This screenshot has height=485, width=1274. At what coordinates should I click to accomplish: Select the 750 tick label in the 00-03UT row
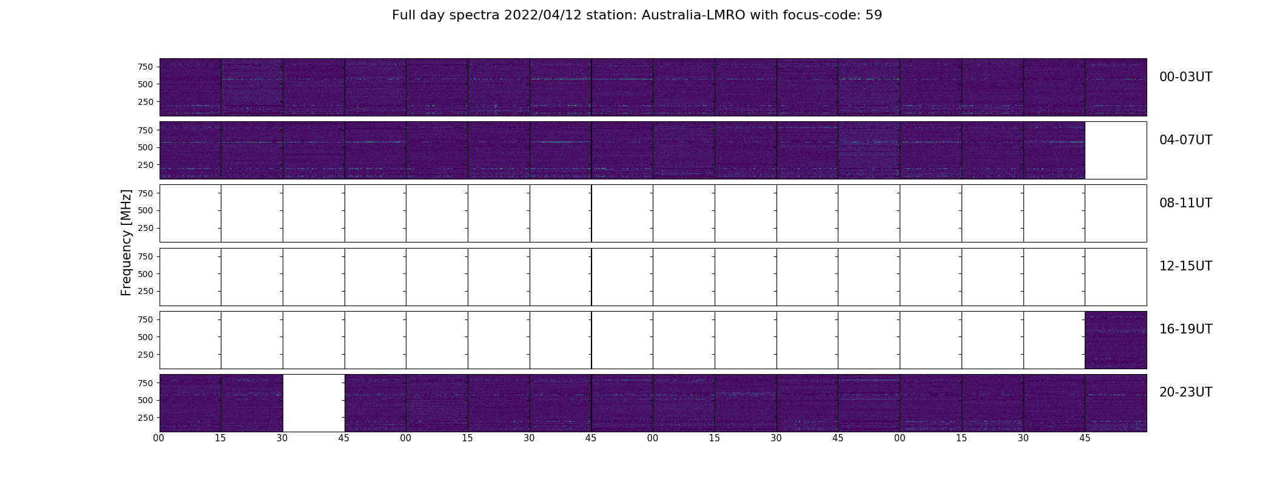146,67
